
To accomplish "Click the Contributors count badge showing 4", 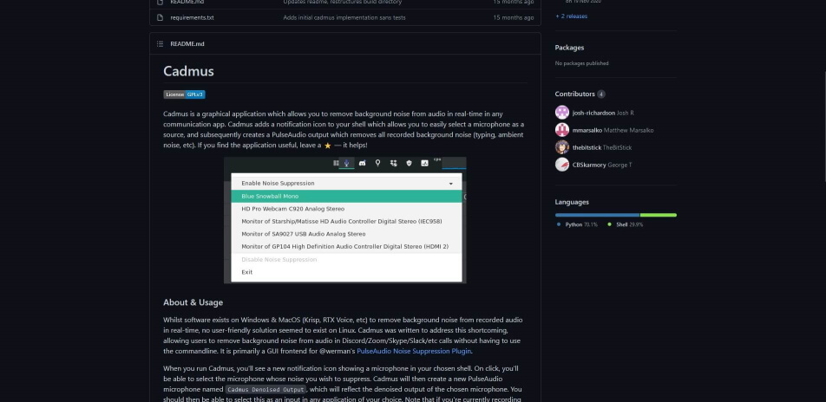I will click(x=601, y=94).
